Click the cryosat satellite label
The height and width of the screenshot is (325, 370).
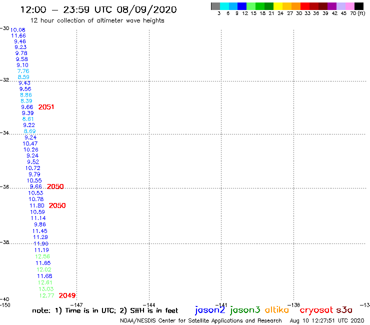[x=316, y=310]
